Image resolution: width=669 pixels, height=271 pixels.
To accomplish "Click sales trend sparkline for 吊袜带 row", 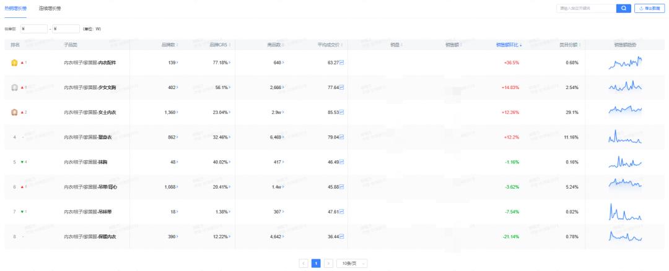I will pos(625,212).
